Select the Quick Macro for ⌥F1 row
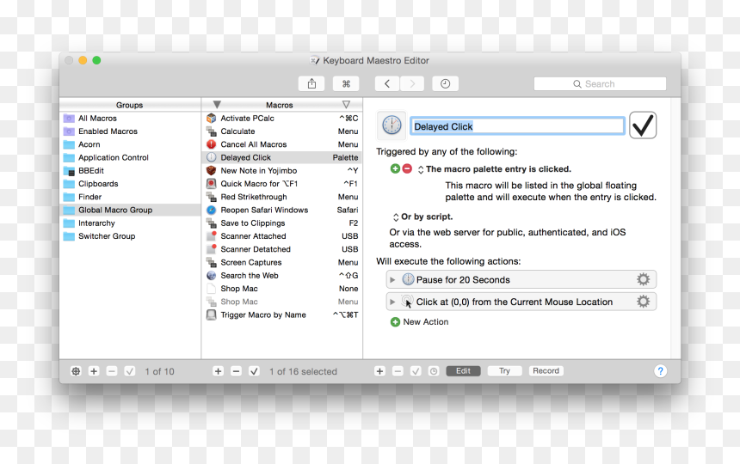Screen dimensions: 740x464 click(282, 184)
